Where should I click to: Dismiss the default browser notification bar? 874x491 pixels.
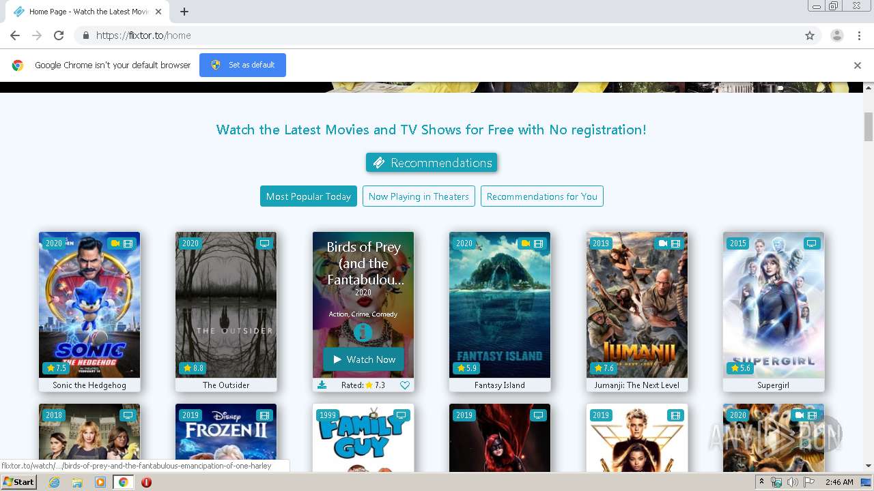click(x=858, y=65)
